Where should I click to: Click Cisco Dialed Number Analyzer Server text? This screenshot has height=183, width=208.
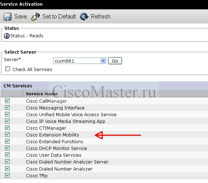click(67, 162)
